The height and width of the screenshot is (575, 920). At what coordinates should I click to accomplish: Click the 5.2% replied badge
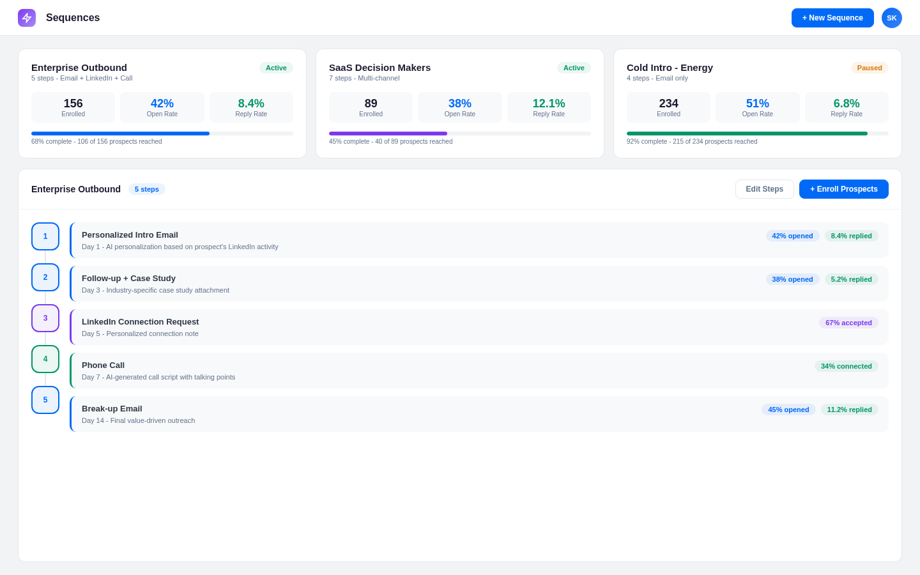[x=852, y=279]
